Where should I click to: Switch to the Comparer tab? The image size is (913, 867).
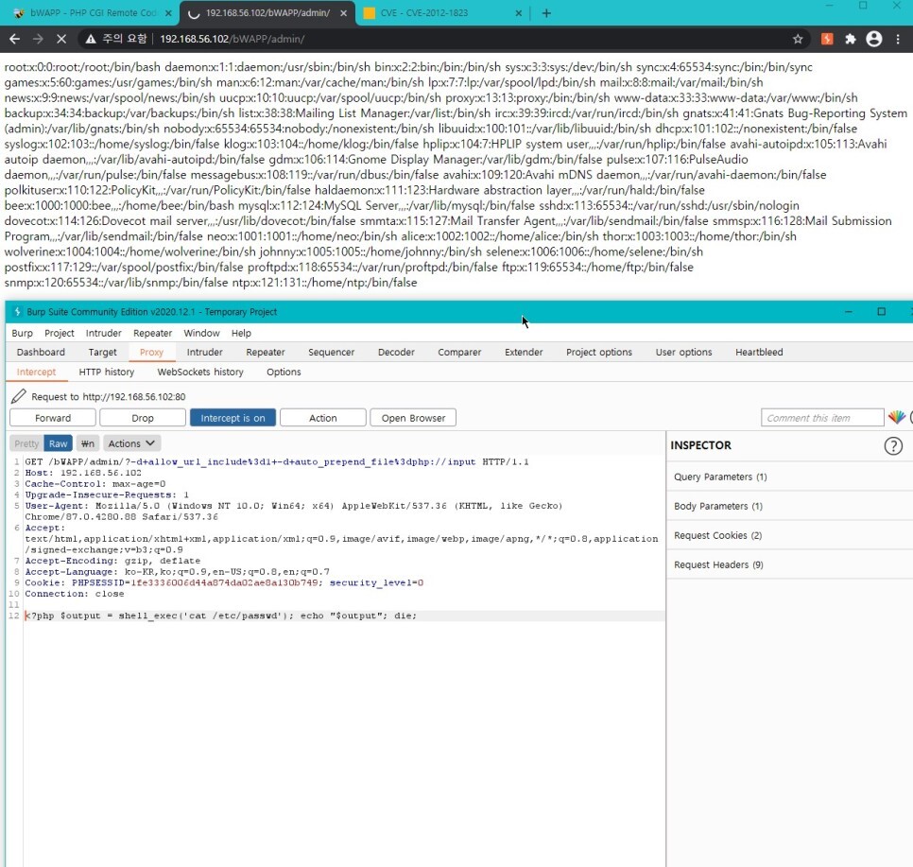[459, 352]
